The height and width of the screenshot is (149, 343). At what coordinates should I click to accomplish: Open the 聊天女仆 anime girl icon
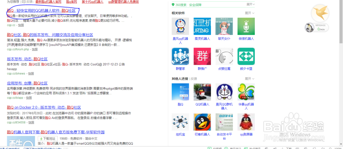pyautogui.click(x=224, y=26)
